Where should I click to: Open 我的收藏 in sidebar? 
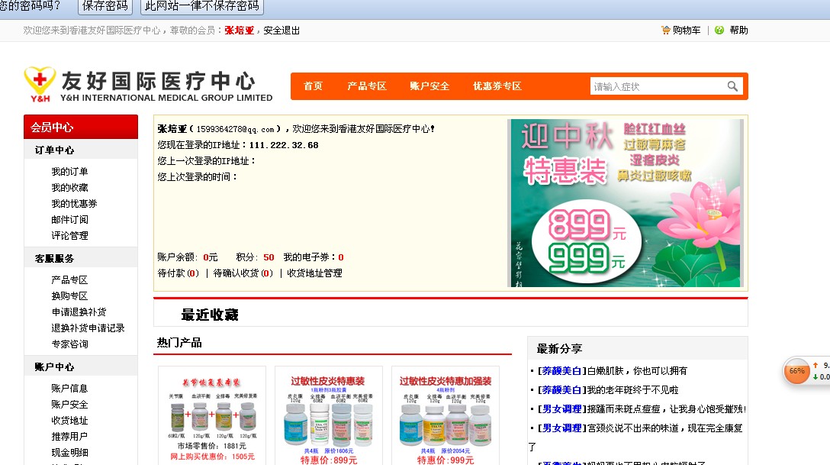70,188
